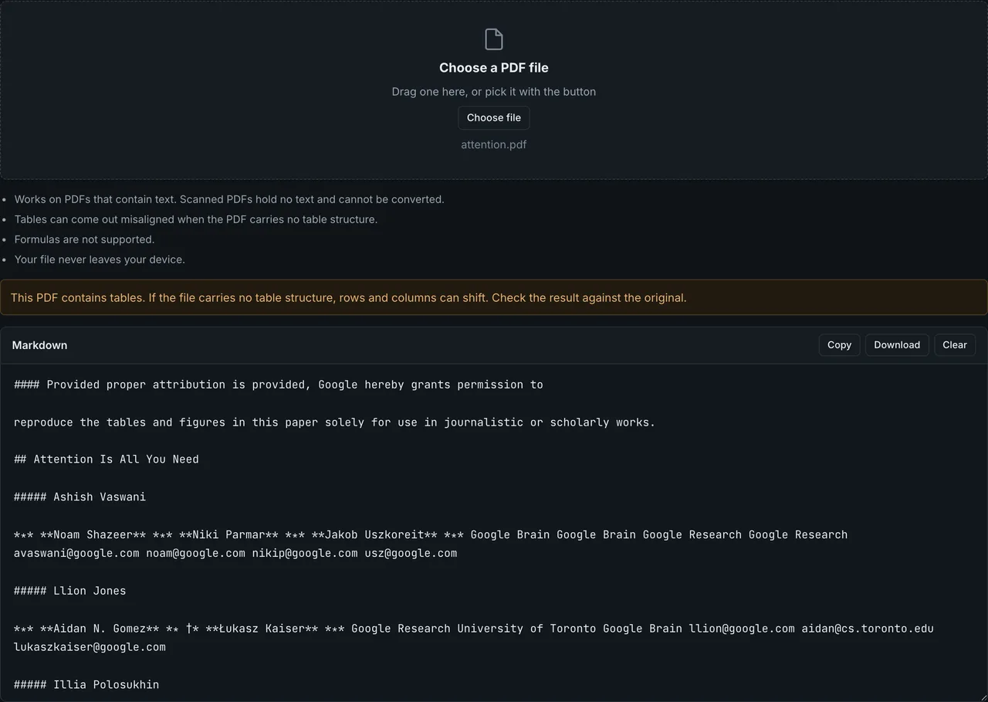Click the note about scanned PDFs holding no text
The image size is (988, 702).
(229, 199)
